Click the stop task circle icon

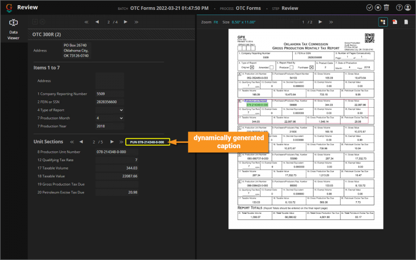coord(378,7)
